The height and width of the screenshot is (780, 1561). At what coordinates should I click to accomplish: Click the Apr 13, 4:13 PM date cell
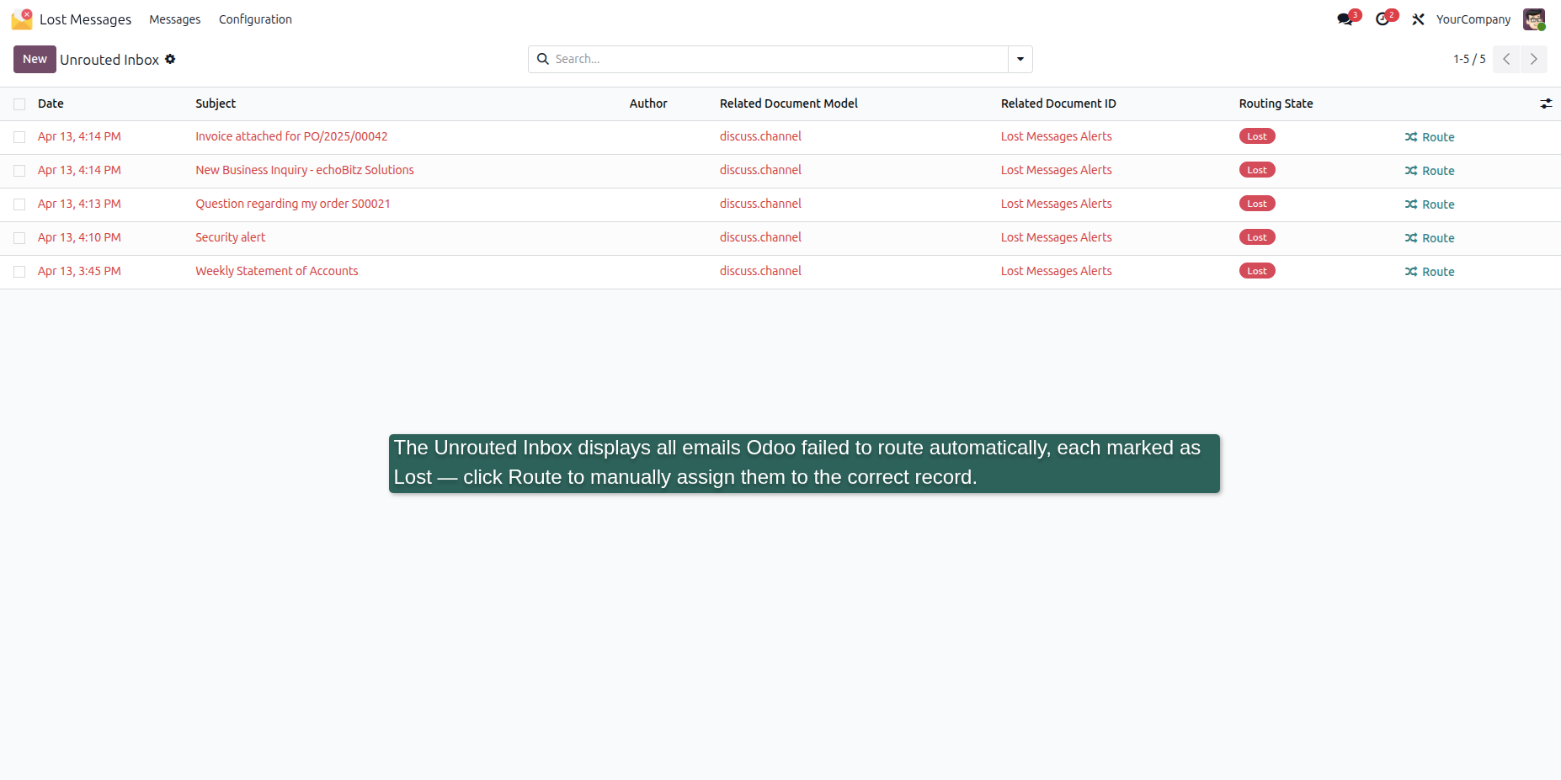click(x=79, y=204)
